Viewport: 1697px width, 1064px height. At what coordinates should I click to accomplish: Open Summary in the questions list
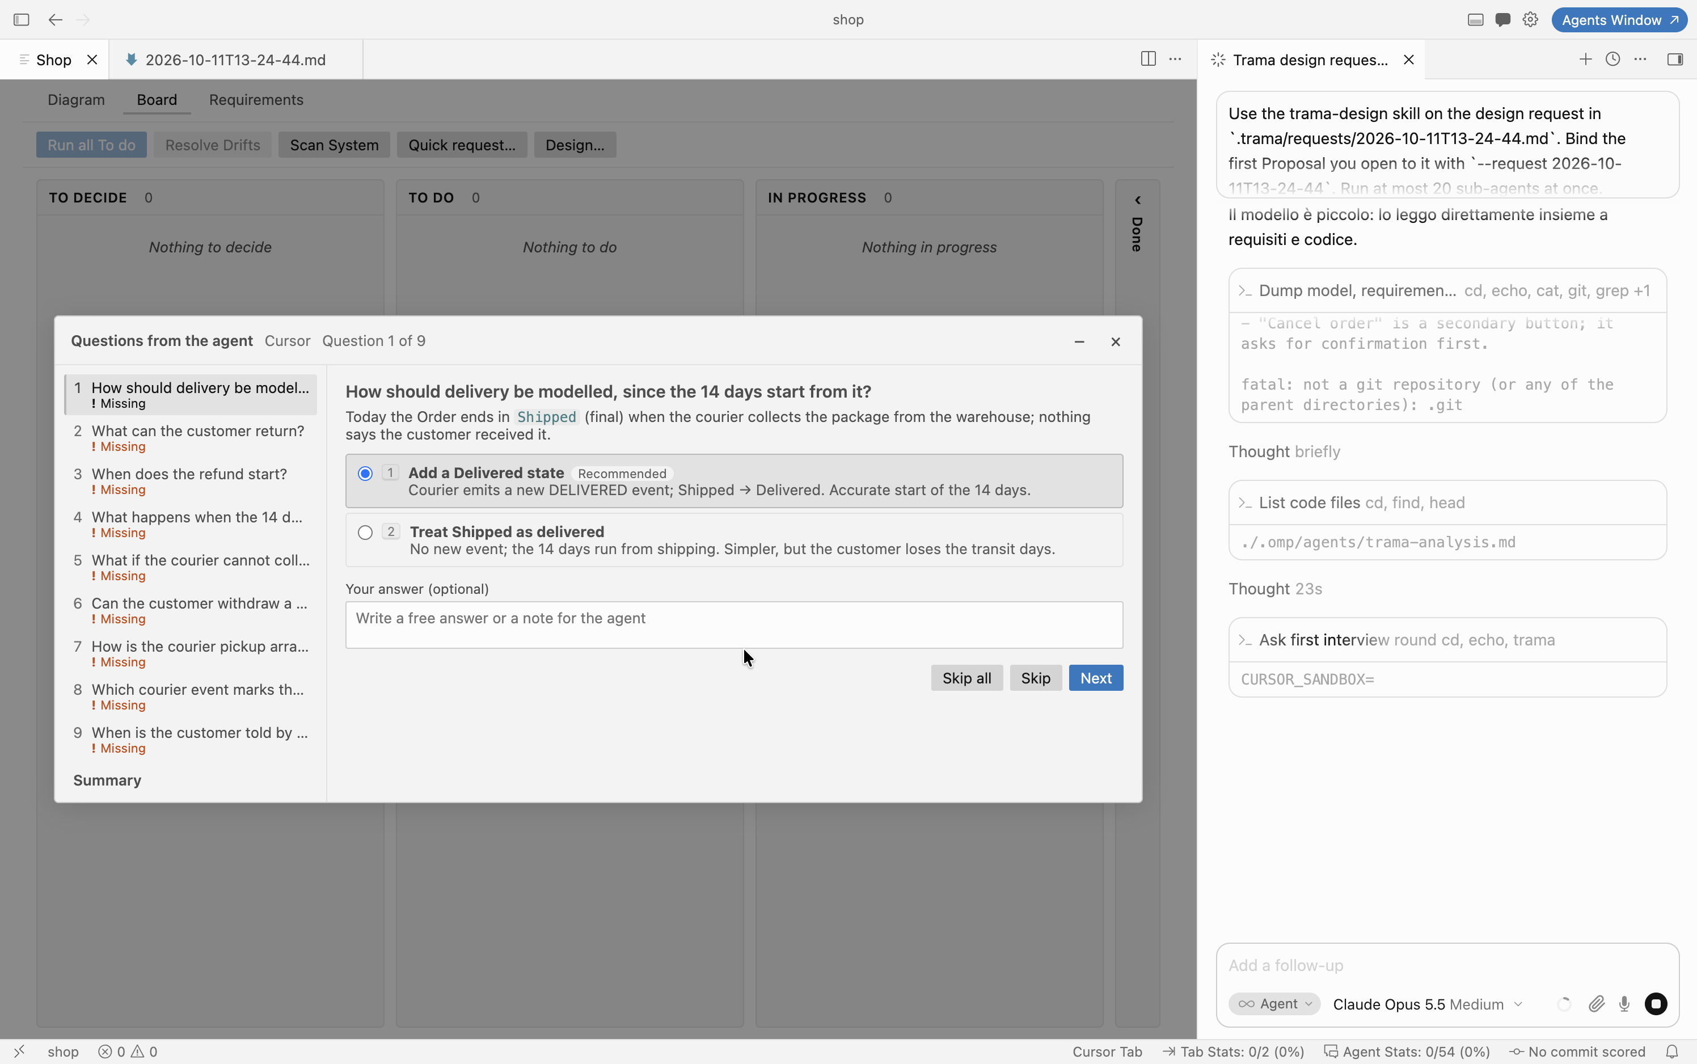click(107, 780)
